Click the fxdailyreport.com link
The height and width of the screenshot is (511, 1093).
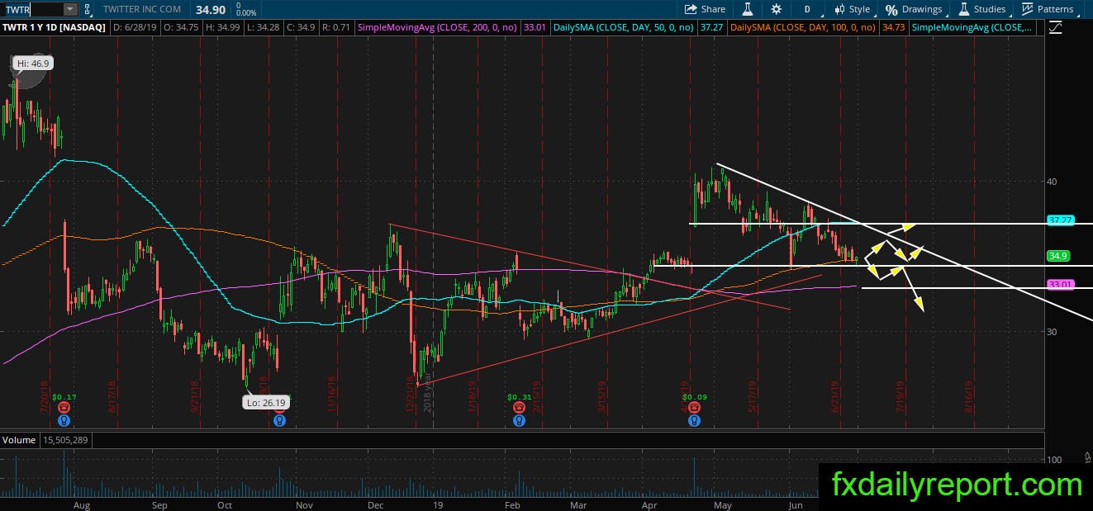tap(956, 484)
